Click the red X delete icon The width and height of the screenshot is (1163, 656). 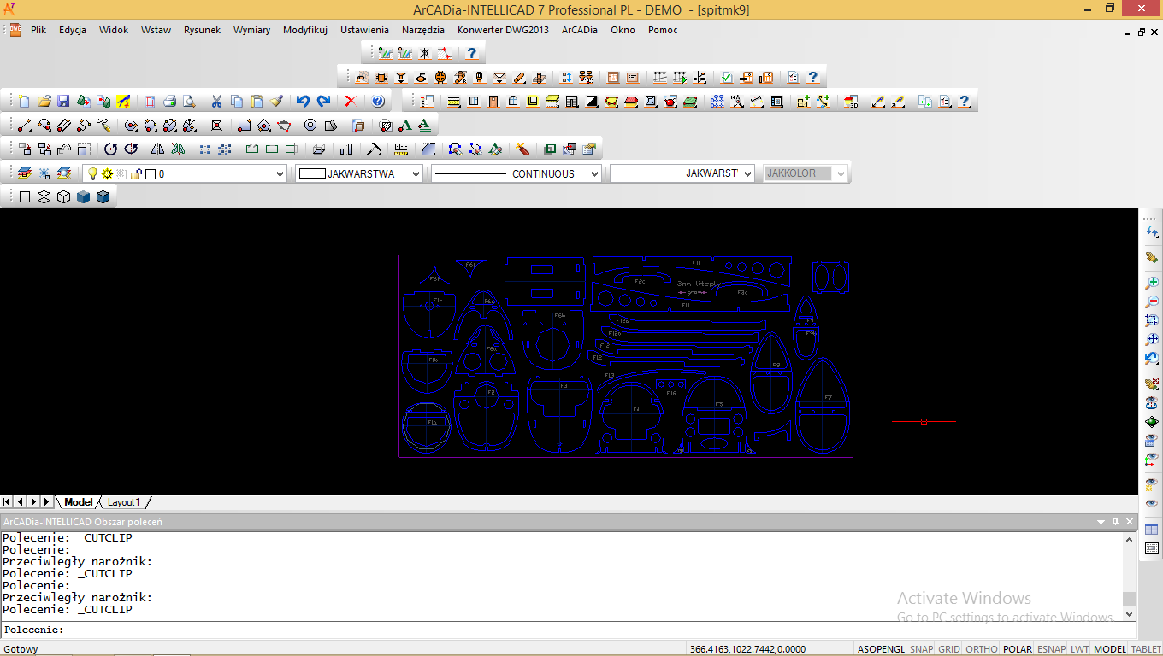350,101
